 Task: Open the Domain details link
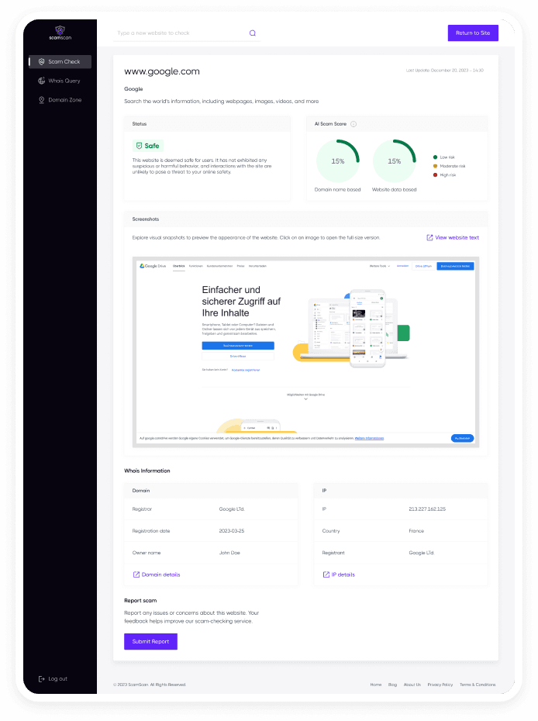(157, 574)
